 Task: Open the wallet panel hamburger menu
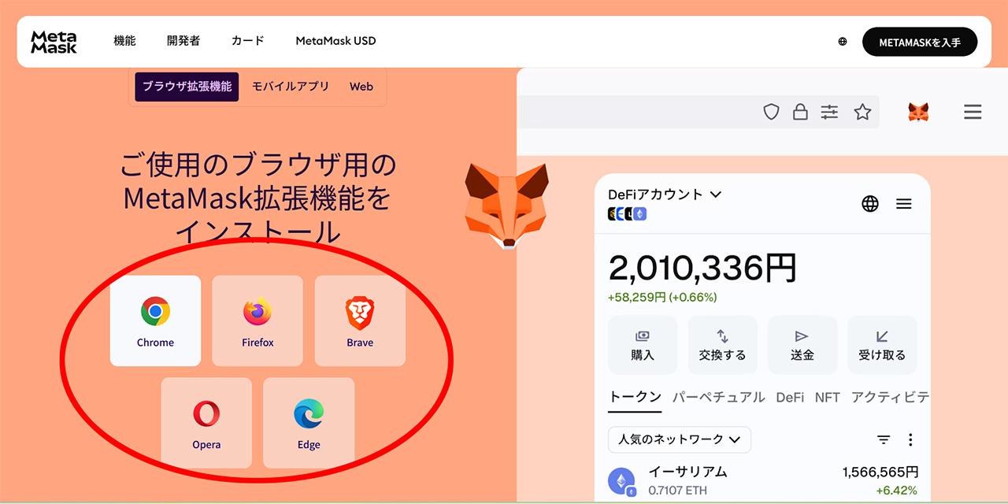[903, 204]
